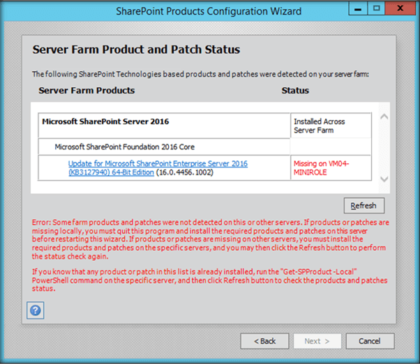420x364 pixels.
Task: Minimize the SharePoint wizard window
Action: [359, 8]
